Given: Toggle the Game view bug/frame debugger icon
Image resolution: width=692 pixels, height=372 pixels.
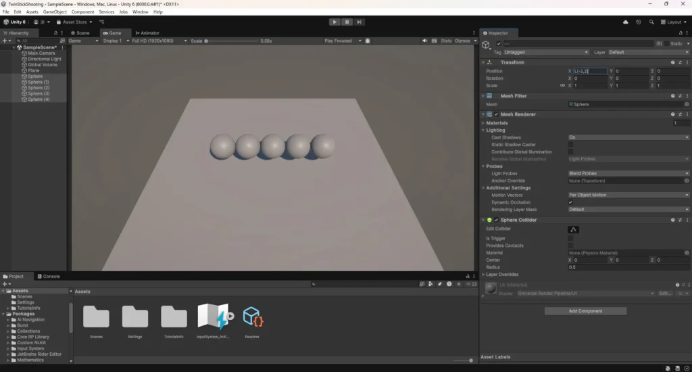Looking at the screenshot, I should (368, 41).
